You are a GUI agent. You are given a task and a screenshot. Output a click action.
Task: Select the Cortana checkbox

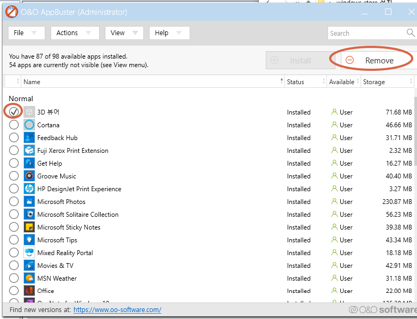coord(14,125)
